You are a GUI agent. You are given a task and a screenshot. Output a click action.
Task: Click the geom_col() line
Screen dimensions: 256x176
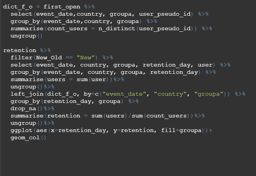pyautogui.click(x=28, y=138)
